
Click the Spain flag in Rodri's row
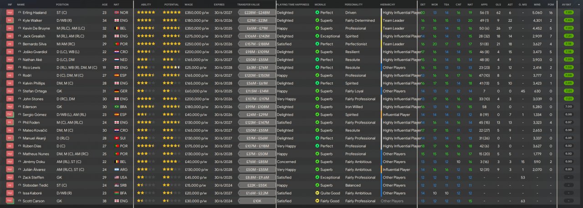117,75
